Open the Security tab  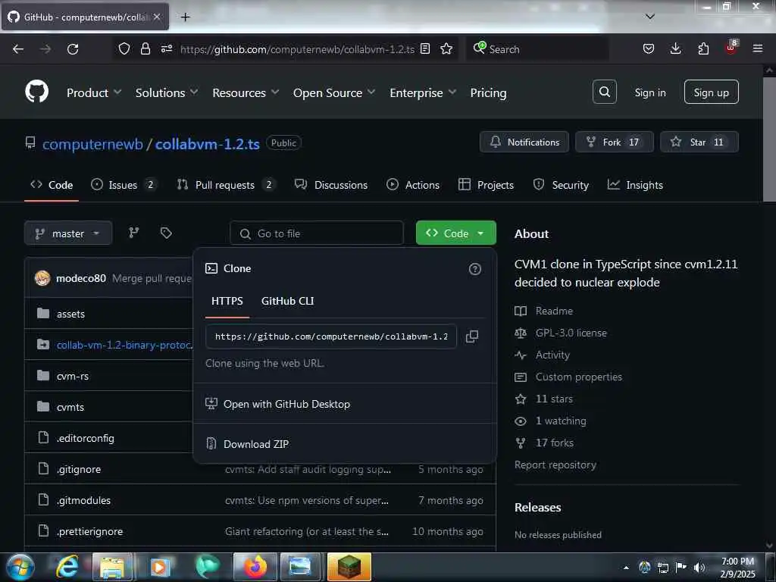point(561,185)
